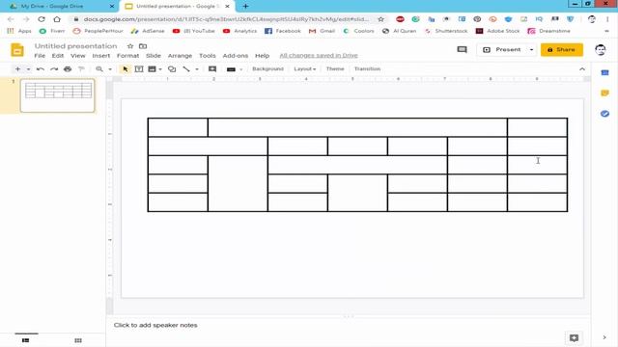Open the Arrange menu
Image resolution: width=618 pixels, height=347 pixels.
pos(180,56)
